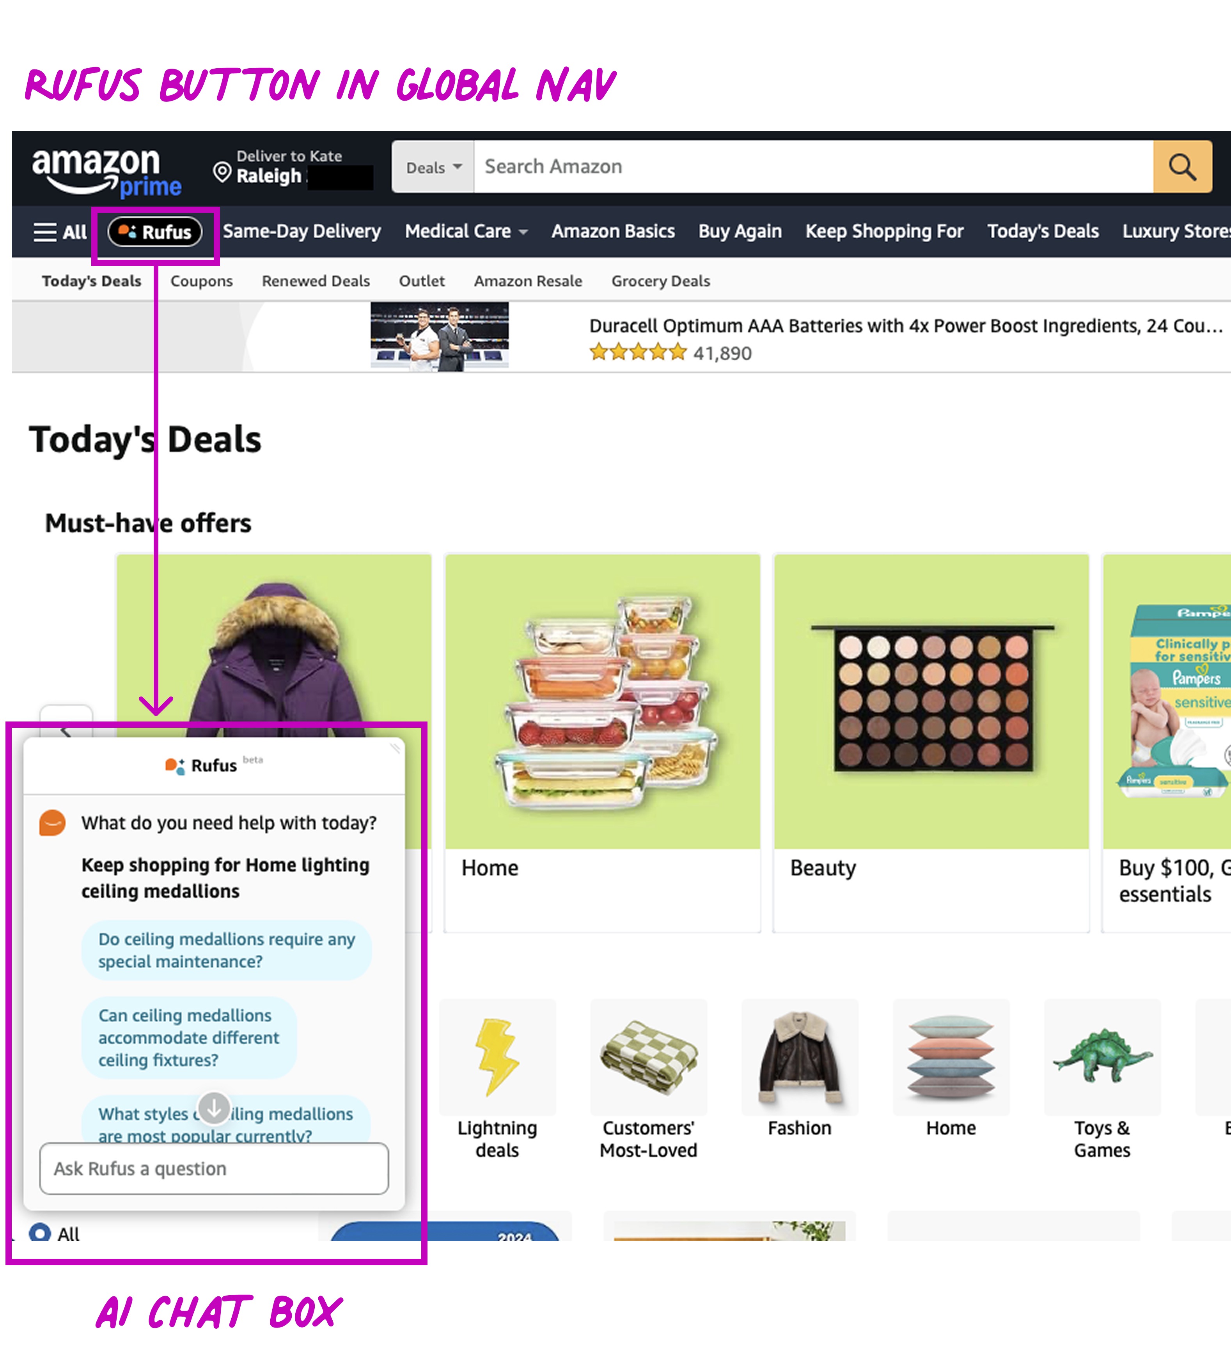
Task: Click the scroll-down arrow in Rufus chat
Action: pos(214,1108)
